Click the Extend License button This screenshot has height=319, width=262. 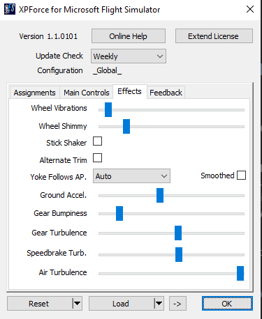(x=214, y=36)
